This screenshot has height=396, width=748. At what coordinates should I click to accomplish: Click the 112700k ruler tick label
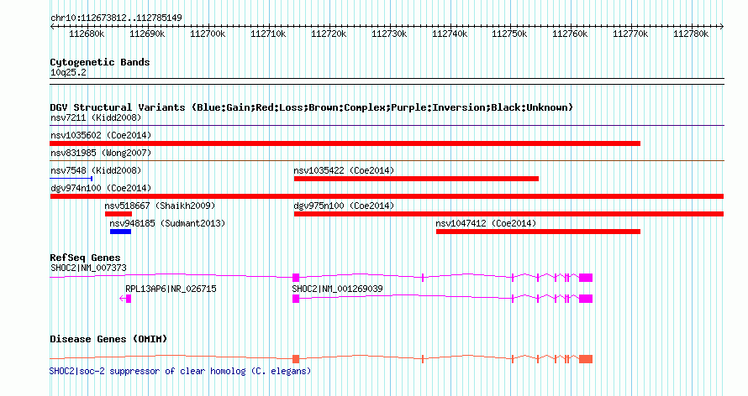pyautogui.click(x=208, y=34)
